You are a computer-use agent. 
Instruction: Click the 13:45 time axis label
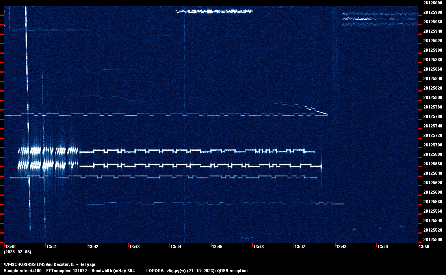click(217, 247)
